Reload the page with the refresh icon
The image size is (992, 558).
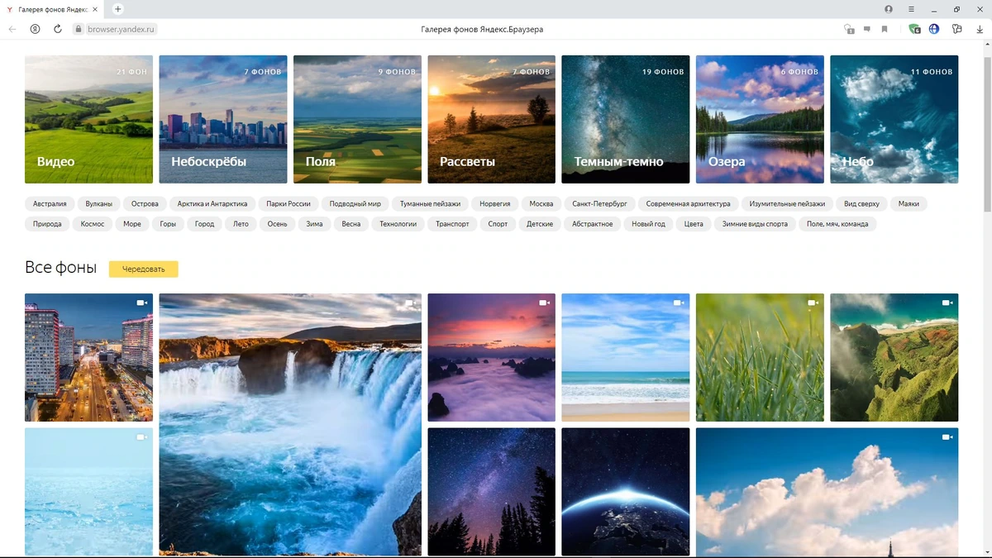click(x=58, y=29)
